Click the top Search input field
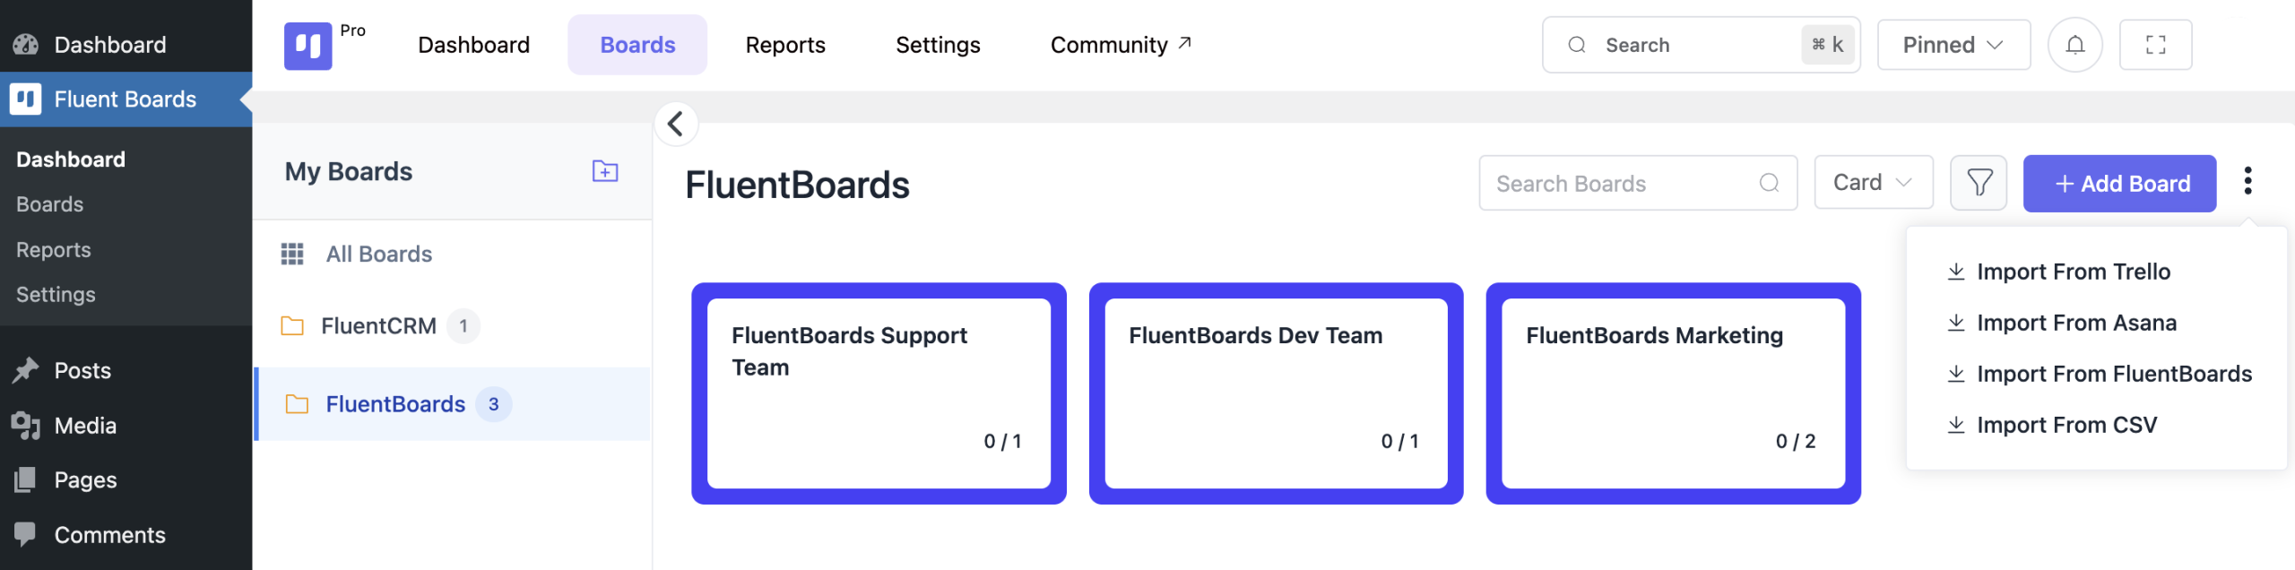 point(1701,45)
